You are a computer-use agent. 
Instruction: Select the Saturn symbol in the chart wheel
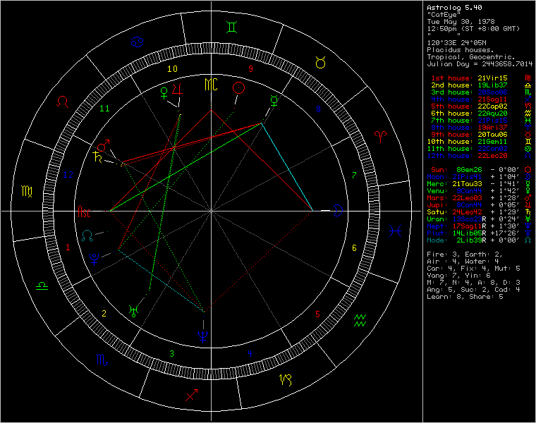[x=98, y=157]
